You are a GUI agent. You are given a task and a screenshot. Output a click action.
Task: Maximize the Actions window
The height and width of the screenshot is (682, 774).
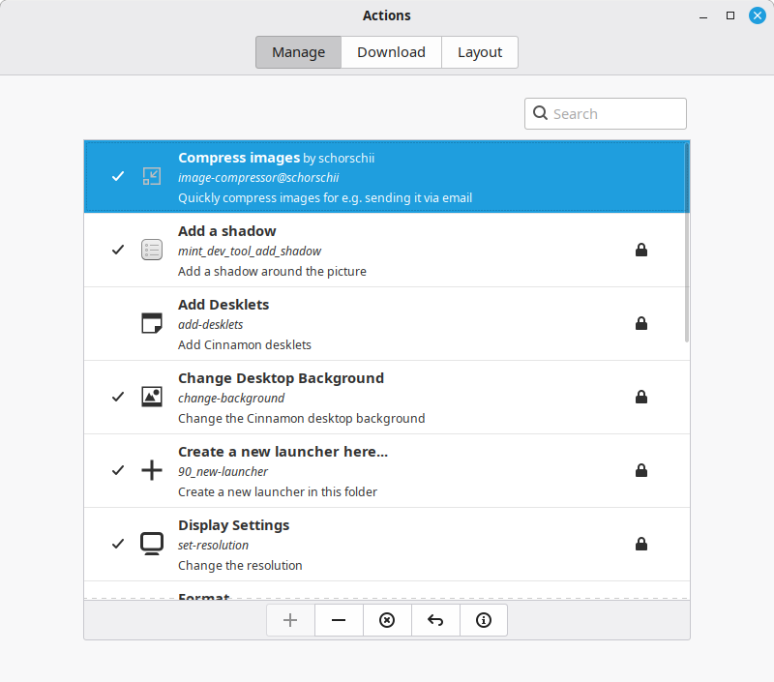730,15
